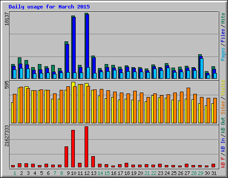Viewport: 228px width, 178px height.
Task: Click the yellow visits bar on day 10
Action: (73, 102)
